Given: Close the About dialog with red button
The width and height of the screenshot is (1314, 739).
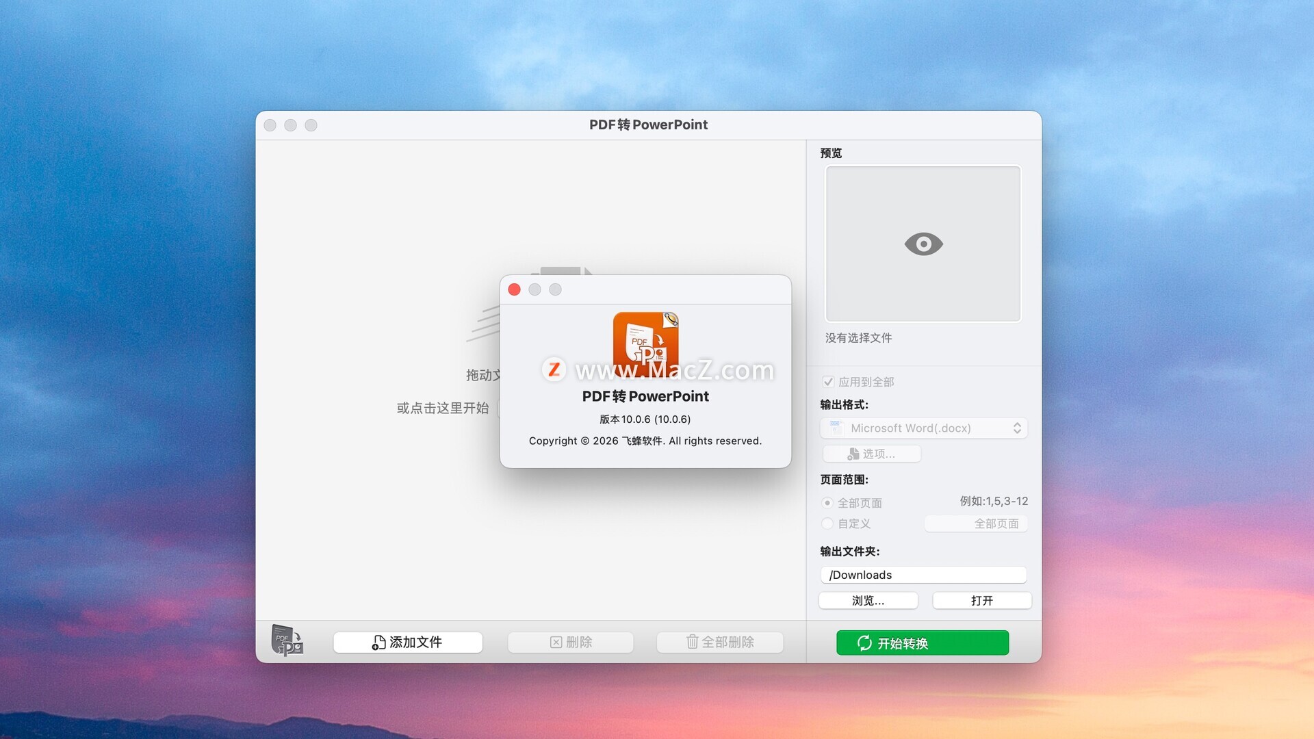Looking at the screenshot, I should pyautogui.click(x=515, y=289).
